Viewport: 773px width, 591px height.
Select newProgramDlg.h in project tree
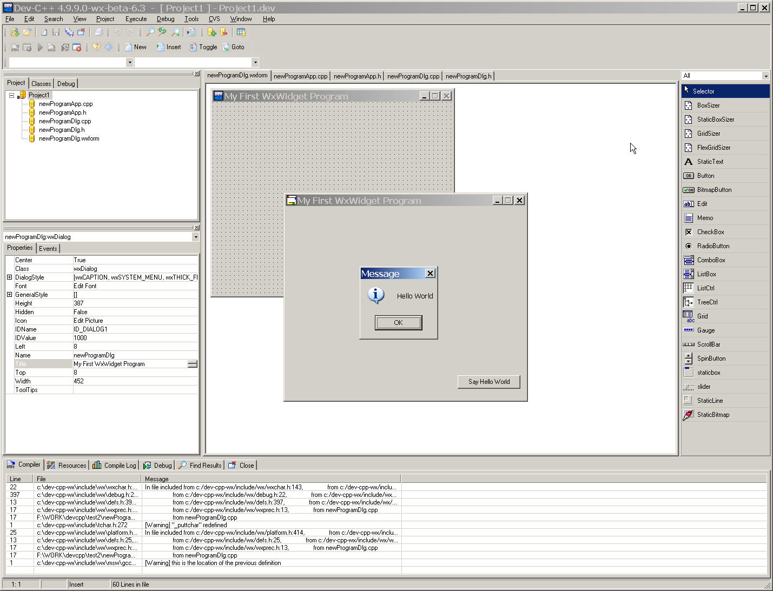pos(61,130)
